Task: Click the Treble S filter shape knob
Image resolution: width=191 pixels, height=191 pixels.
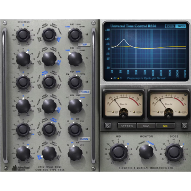Action: pyautogui.click(x=49, y=106)
